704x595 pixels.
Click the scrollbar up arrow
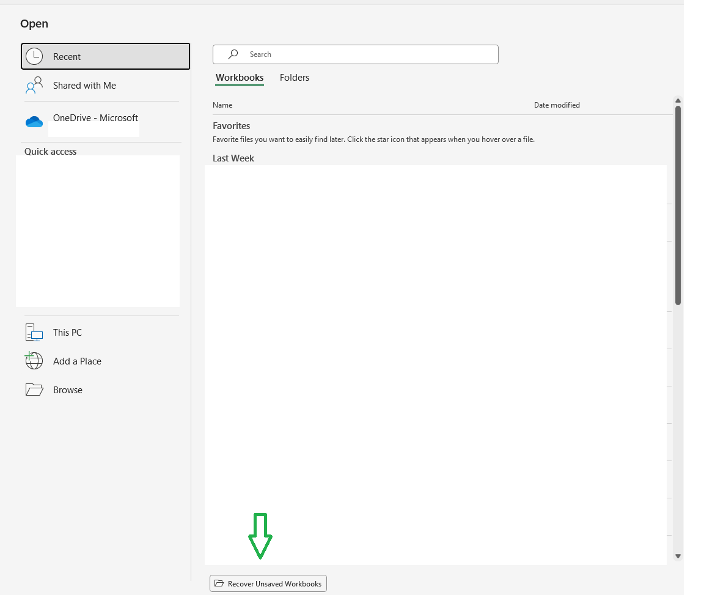click(678, 100)
